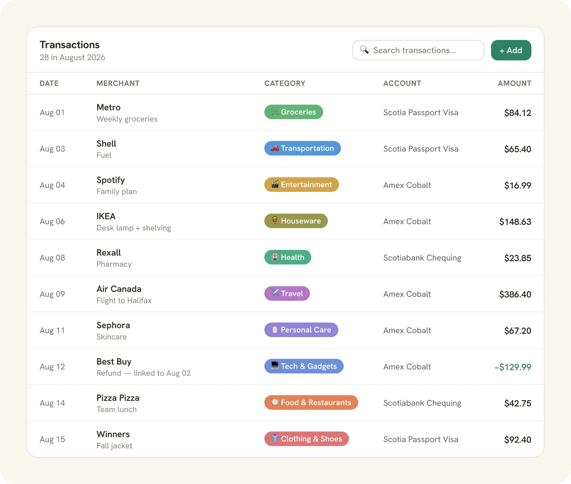Click Scotiabank Chequing in the Rexall row
This screenshot has width=571, height=484.
tap(422, 258)
